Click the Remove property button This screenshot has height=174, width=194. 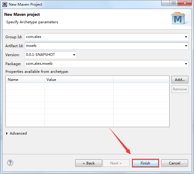pos(180,89)
